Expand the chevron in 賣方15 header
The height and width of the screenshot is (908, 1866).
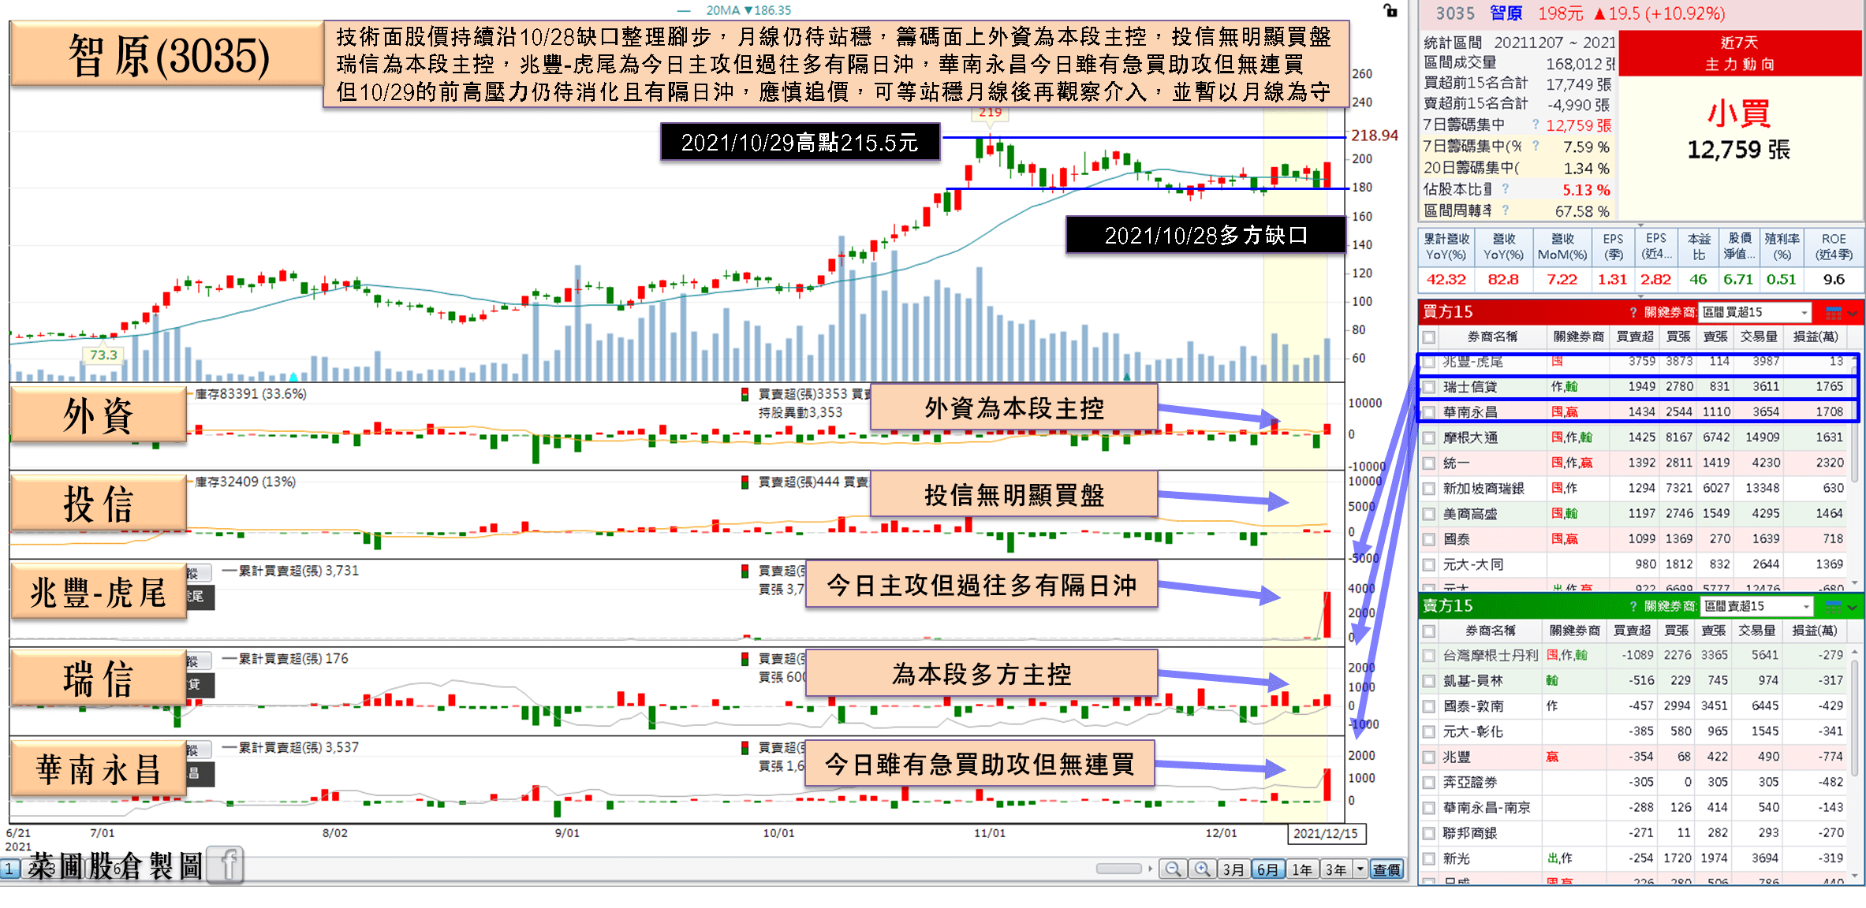[1853, 607]
